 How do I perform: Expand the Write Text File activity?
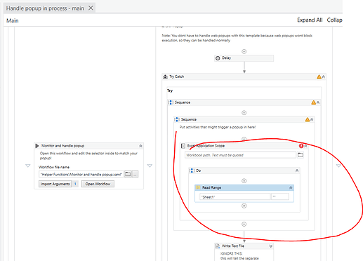coord(271,246)
